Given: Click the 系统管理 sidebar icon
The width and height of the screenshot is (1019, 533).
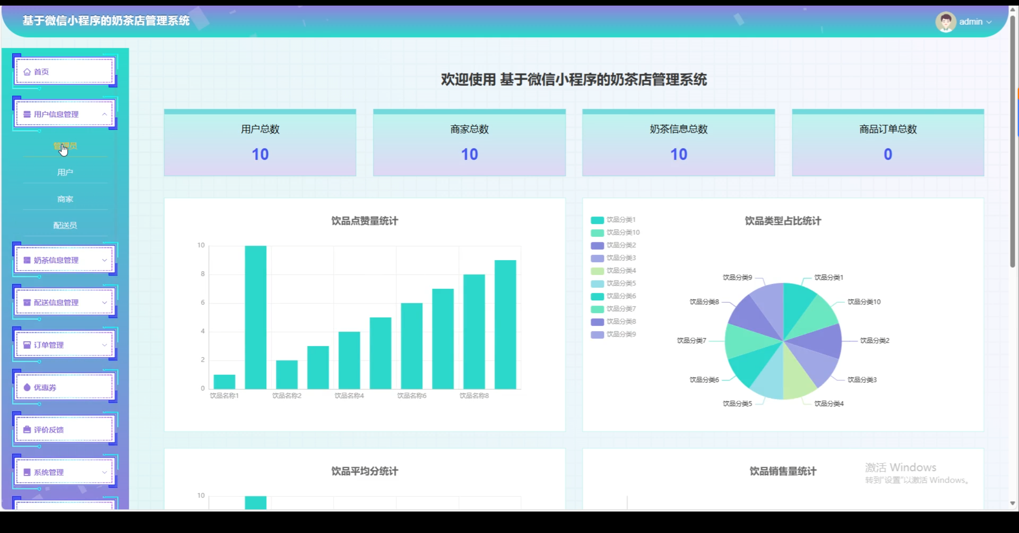Looking at the screenshot, I should tap(27, 472).
